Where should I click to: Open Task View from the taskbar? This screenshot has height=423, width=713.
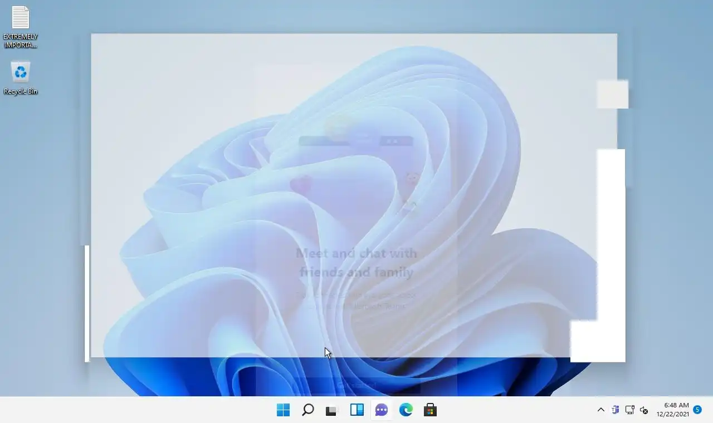pyautogui.click(x=332, y=410)
